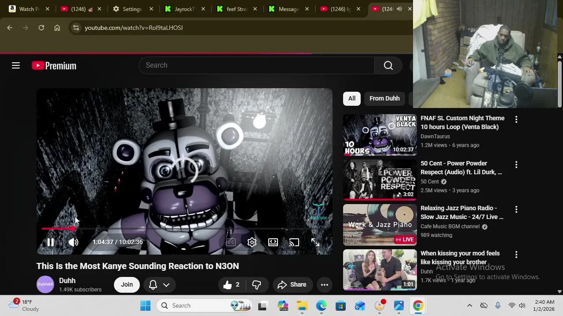
Task: Open microphone indicator in system tray
Action: (498, 305)
